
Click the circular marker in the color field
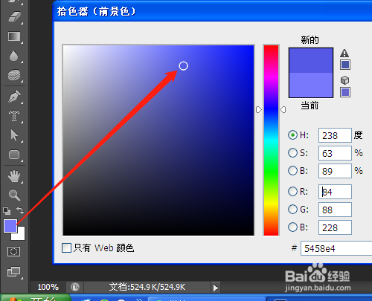[183, 66]
